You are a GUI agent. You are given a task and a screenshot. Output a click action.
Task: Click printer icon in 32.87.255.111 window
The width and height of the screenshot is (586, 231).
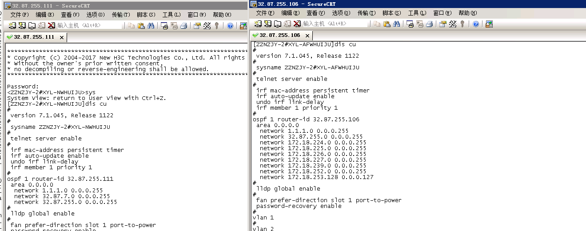click(183, 26)
